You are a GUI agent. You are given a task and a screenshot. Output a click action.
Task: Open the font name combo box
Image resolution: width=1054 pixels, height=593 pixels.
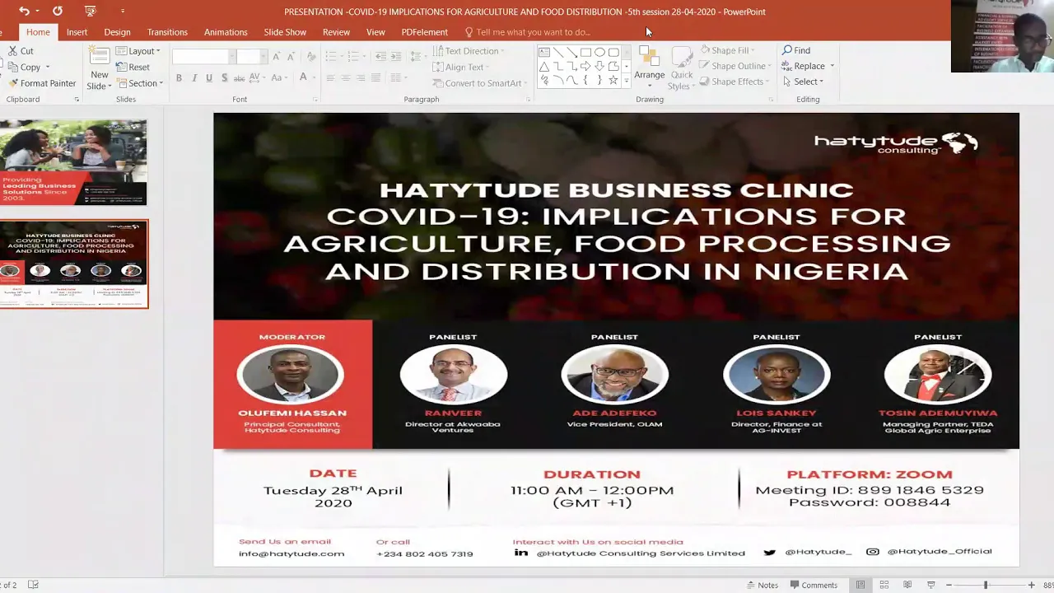click(203, 56)
